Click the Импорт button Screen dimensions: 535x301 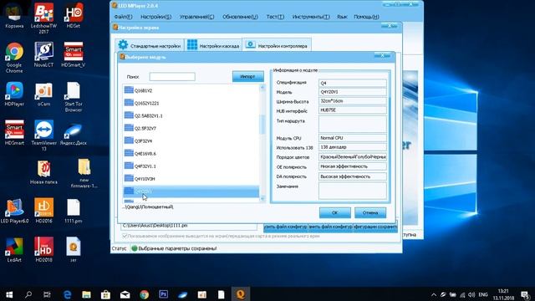coord(248,76)
